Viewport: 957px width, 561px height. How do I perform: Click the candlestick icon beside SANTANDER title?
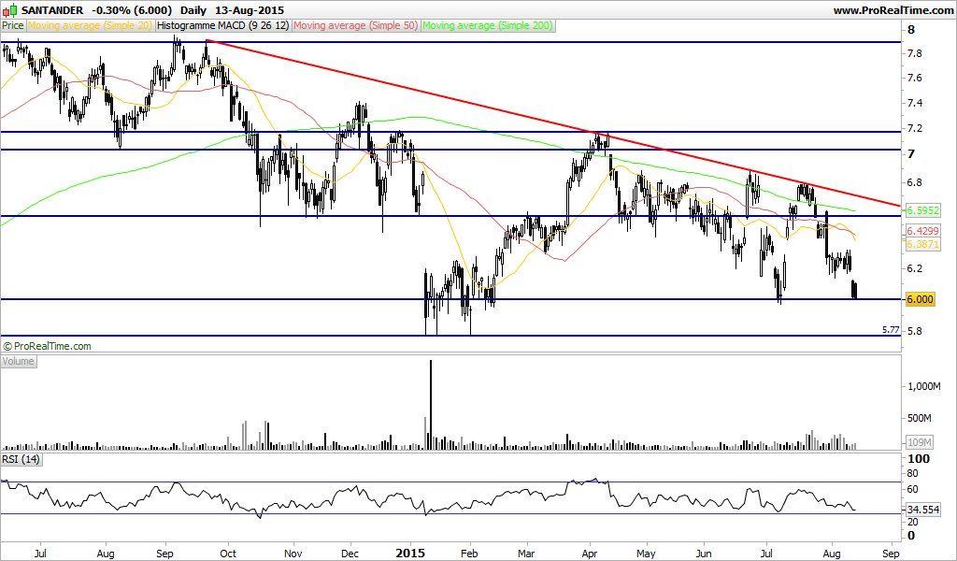point(9,9)
